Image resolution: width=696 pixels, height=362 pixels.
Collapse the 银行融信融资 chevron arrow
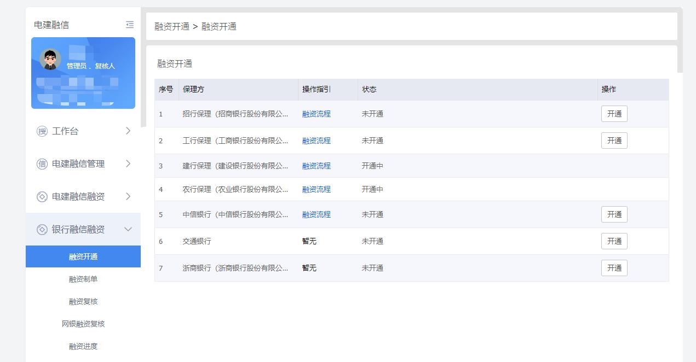128,229
